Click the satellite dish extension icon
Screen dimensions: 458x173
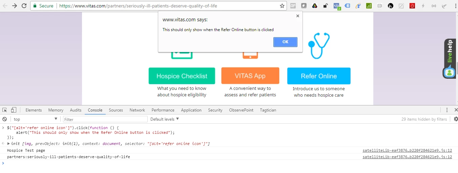(444, 6)
